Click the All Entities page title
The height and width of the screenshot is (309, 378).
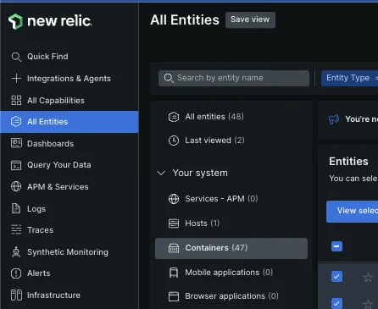(185, 20)
